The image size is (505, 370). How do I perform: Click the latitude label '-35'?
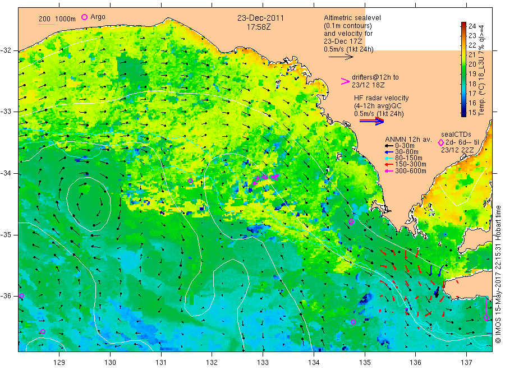[x=6, y=235]
